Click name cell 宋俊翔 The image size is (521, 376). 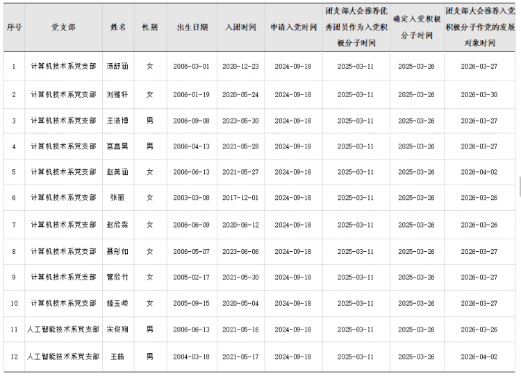117,330
